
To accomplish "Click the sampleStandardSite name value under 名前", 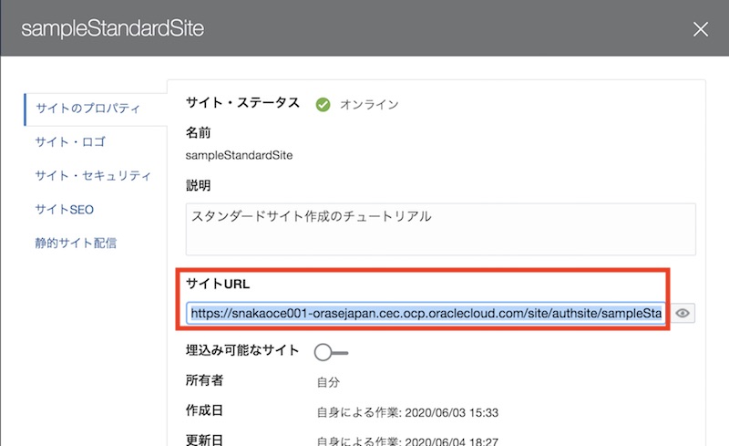I will click(239, 155).
